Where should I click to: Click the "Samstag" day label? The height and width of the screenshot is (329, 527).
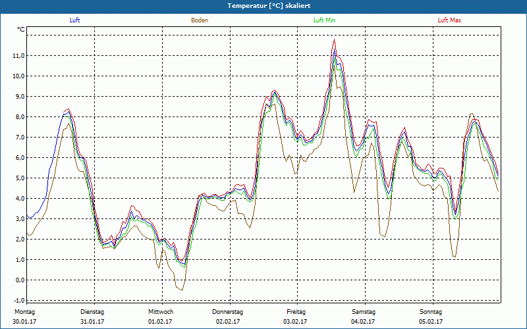pyautogui.click(x=364, y=312)
